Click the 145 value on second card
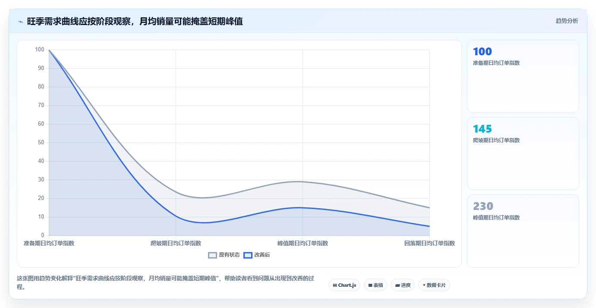Screen dimensions: 596x308 482,129
